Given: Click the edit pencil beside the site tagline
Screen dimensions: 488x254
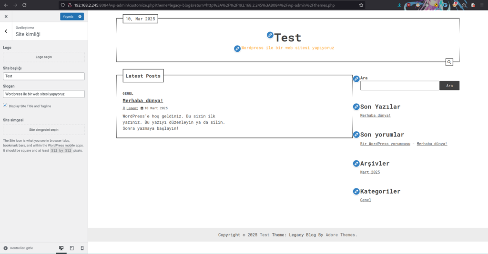Looking at the screenshot, I should pyautogui.click(x=237, y=49).
